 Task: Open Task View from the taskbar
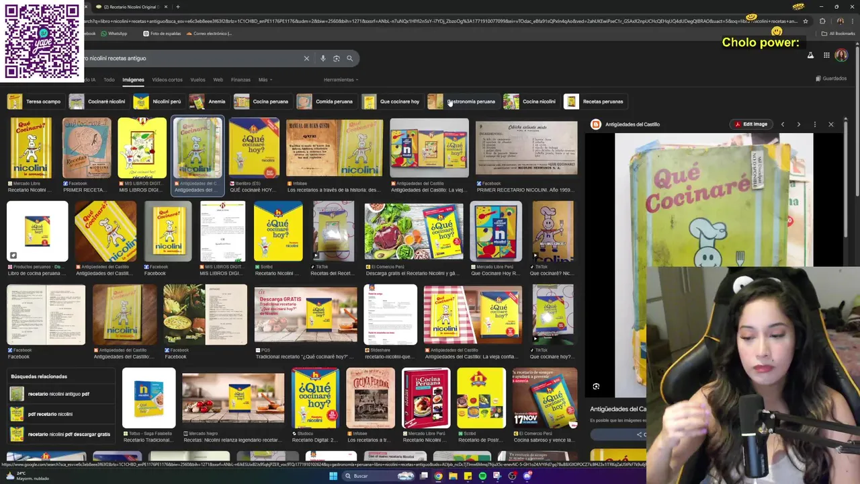(x=424, y=476)
